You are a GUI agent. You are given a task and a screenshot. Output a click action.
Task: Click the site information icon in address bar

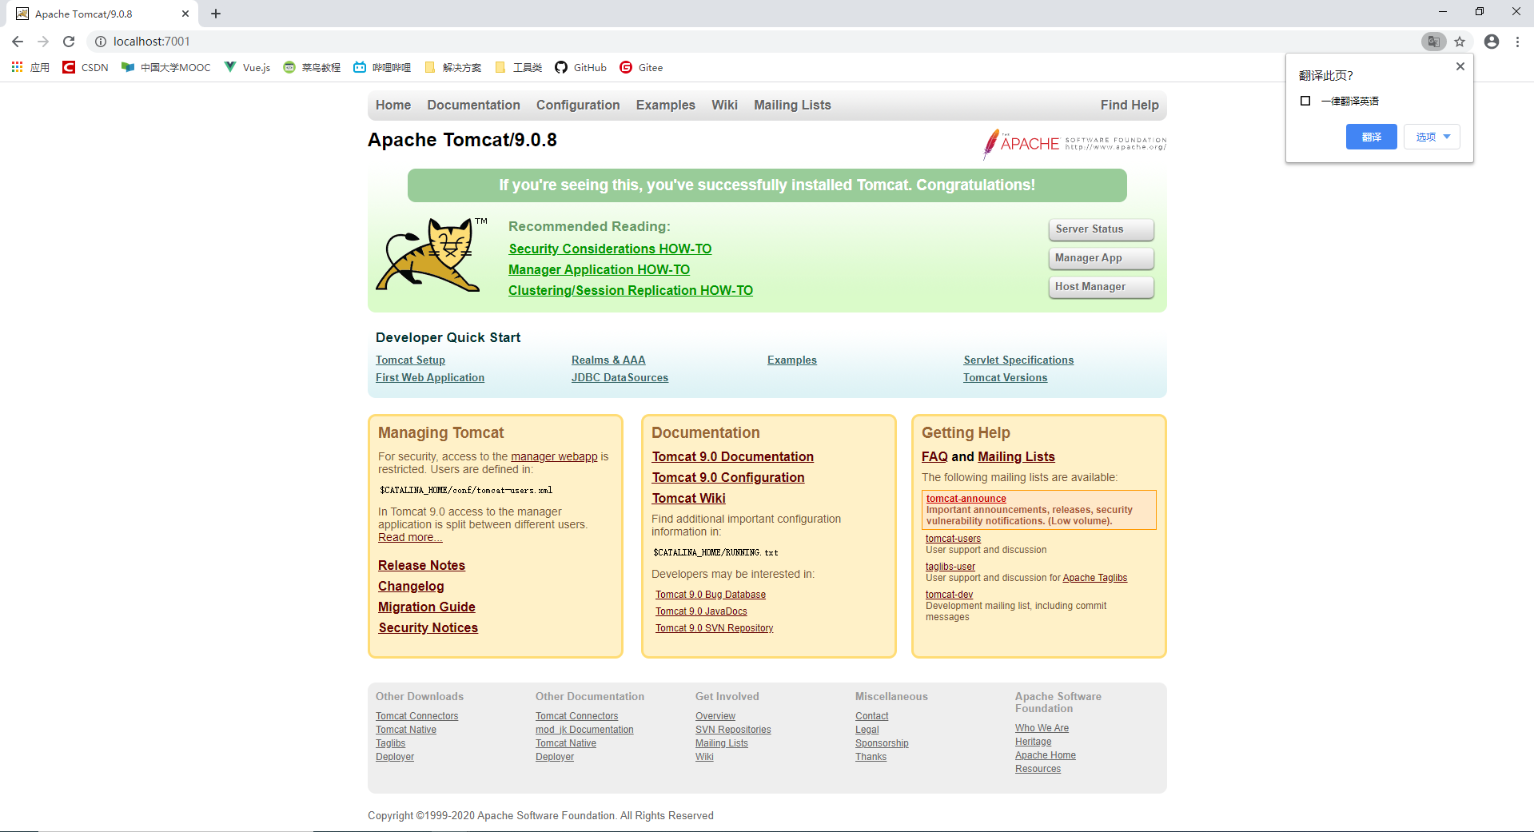tap(101, 42)
